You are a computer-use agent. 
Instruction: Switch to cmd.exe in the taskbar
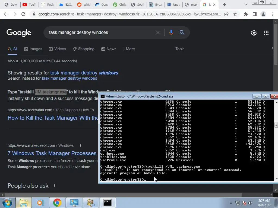[108, 203]
